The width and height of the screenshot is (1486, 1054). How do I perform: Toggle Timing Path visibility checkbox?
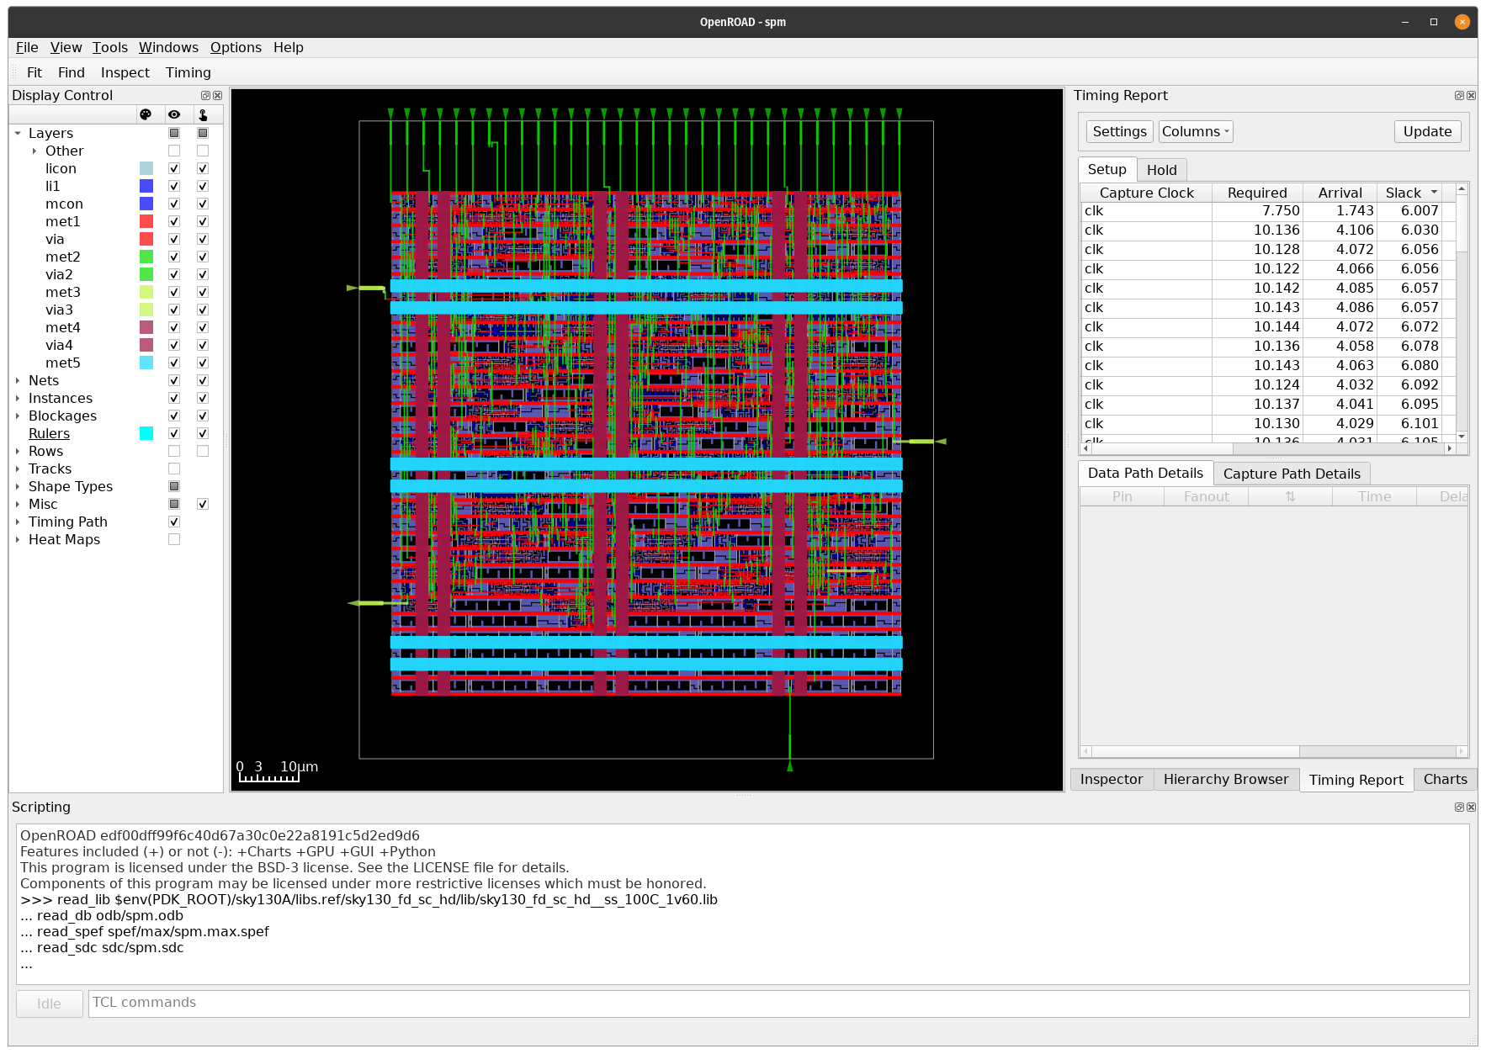174,522
